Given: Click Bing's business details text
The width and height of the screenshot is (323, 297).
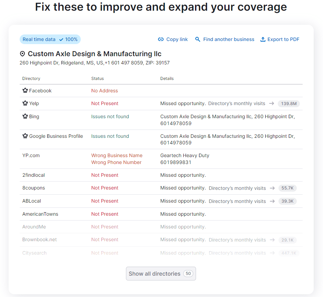Looking at the screenshot, I should point(227,120).
